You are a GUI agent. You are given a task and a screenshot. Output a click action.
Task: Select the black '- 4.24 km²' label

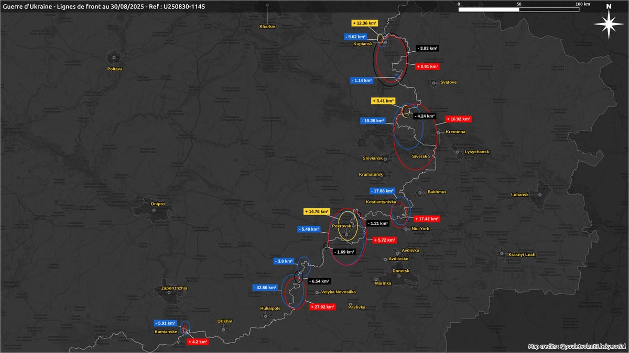424,116
